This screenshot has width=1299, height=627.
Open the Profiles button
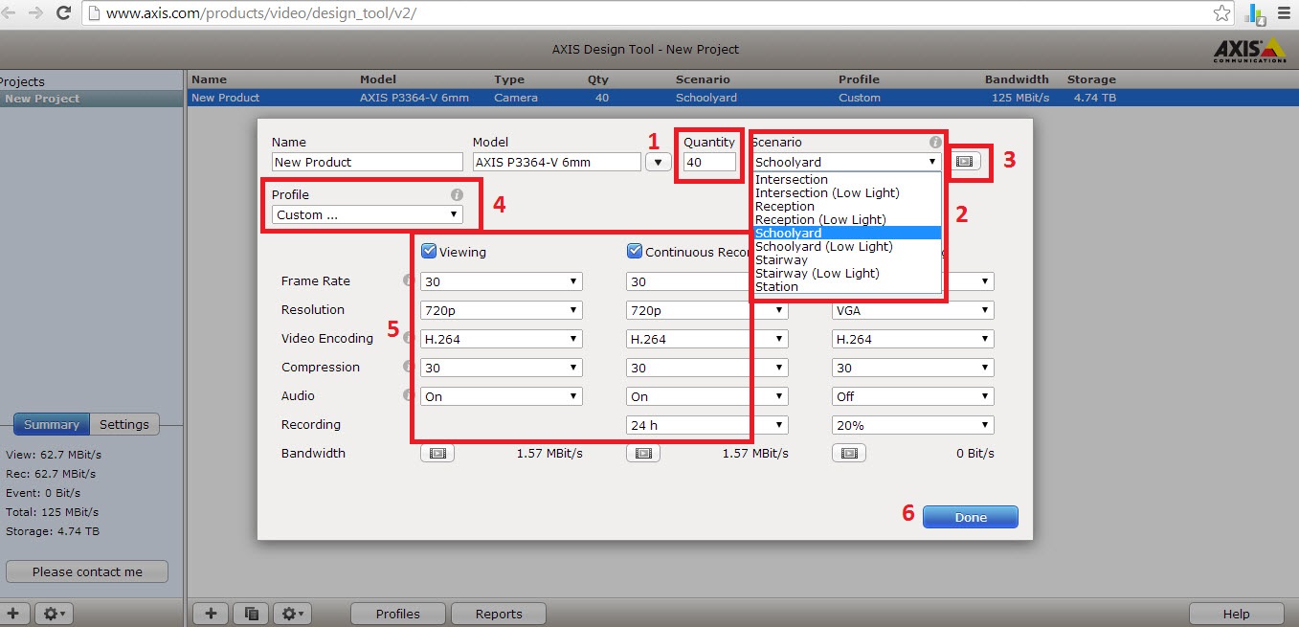tap(398, 614)
